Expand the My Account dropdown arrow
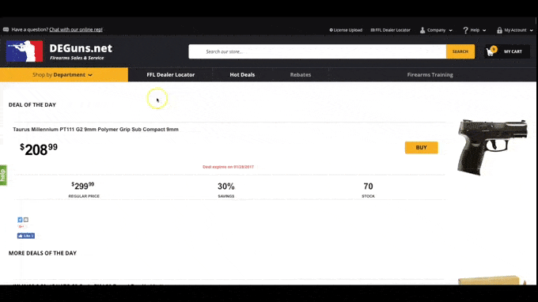 tap(531, 30)
